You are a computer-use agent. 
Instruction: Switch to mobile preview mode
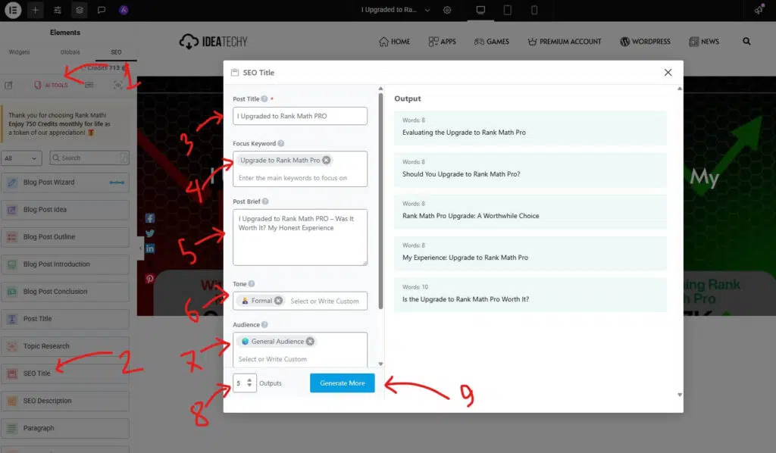[x=534, y=10]
